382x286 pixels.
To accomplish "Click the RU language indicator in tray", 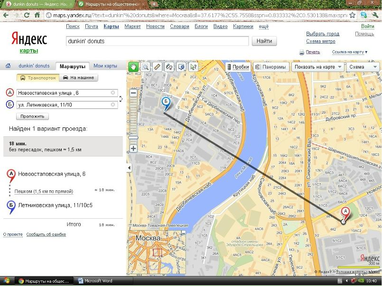I will (340, 281).
